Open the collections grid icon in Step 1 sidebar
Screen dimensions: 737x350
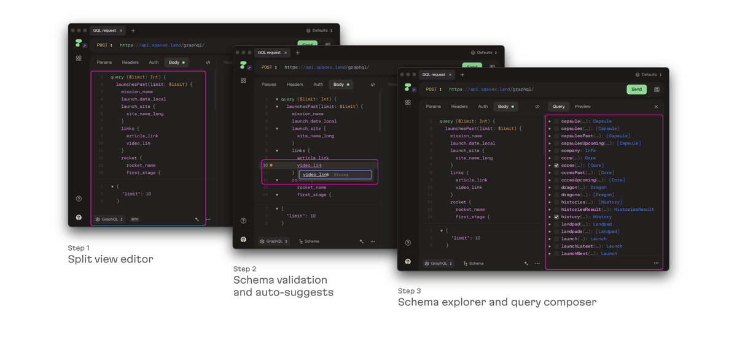[x=79, y=58]
